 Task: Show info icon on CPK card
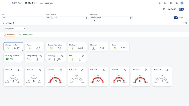(83, 56)
